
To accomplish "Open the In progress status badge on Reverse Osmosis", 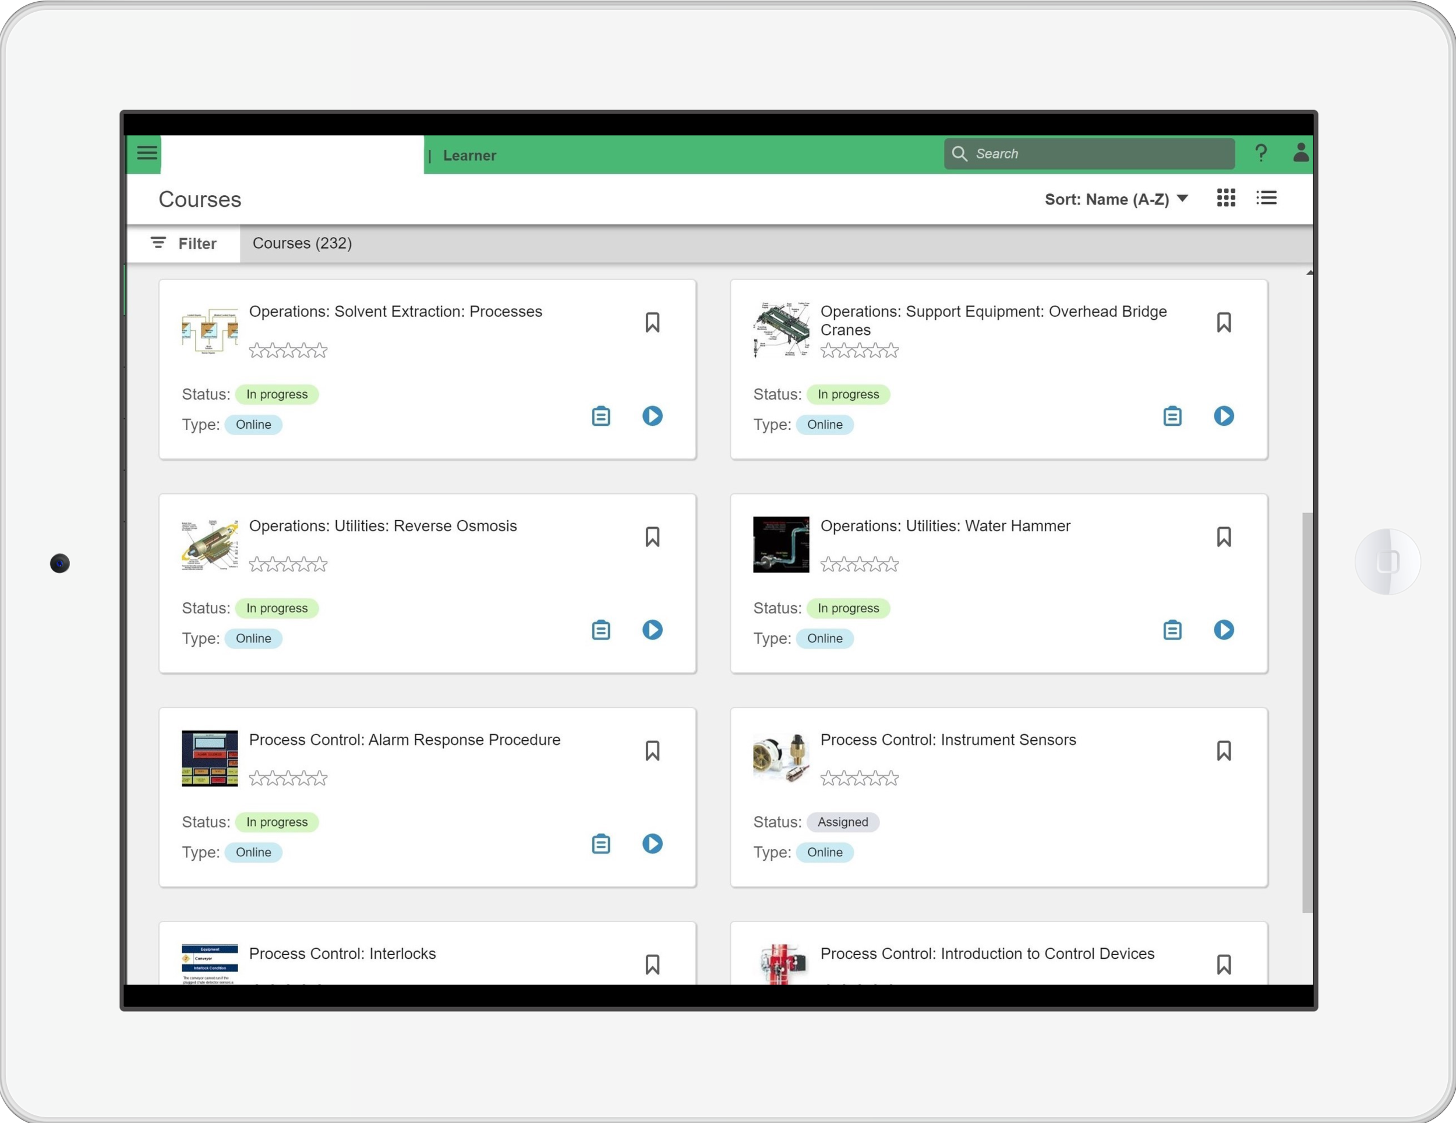I will coord(277,608).
